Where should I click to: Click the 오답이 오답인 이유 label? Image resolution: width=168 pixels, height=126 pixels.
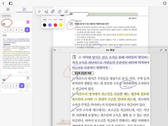[x=83, y=73]
